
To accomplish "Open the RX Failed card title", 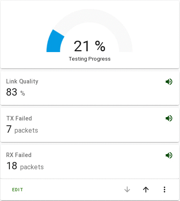I will [x=19, y=155].
